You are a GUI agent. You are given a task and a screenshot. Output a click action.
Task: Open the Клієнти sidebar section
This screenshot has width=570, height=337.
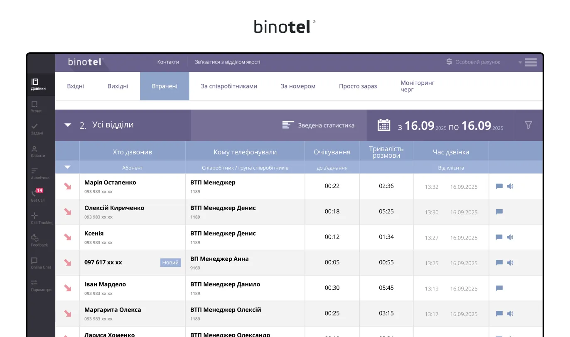(37, 151)
